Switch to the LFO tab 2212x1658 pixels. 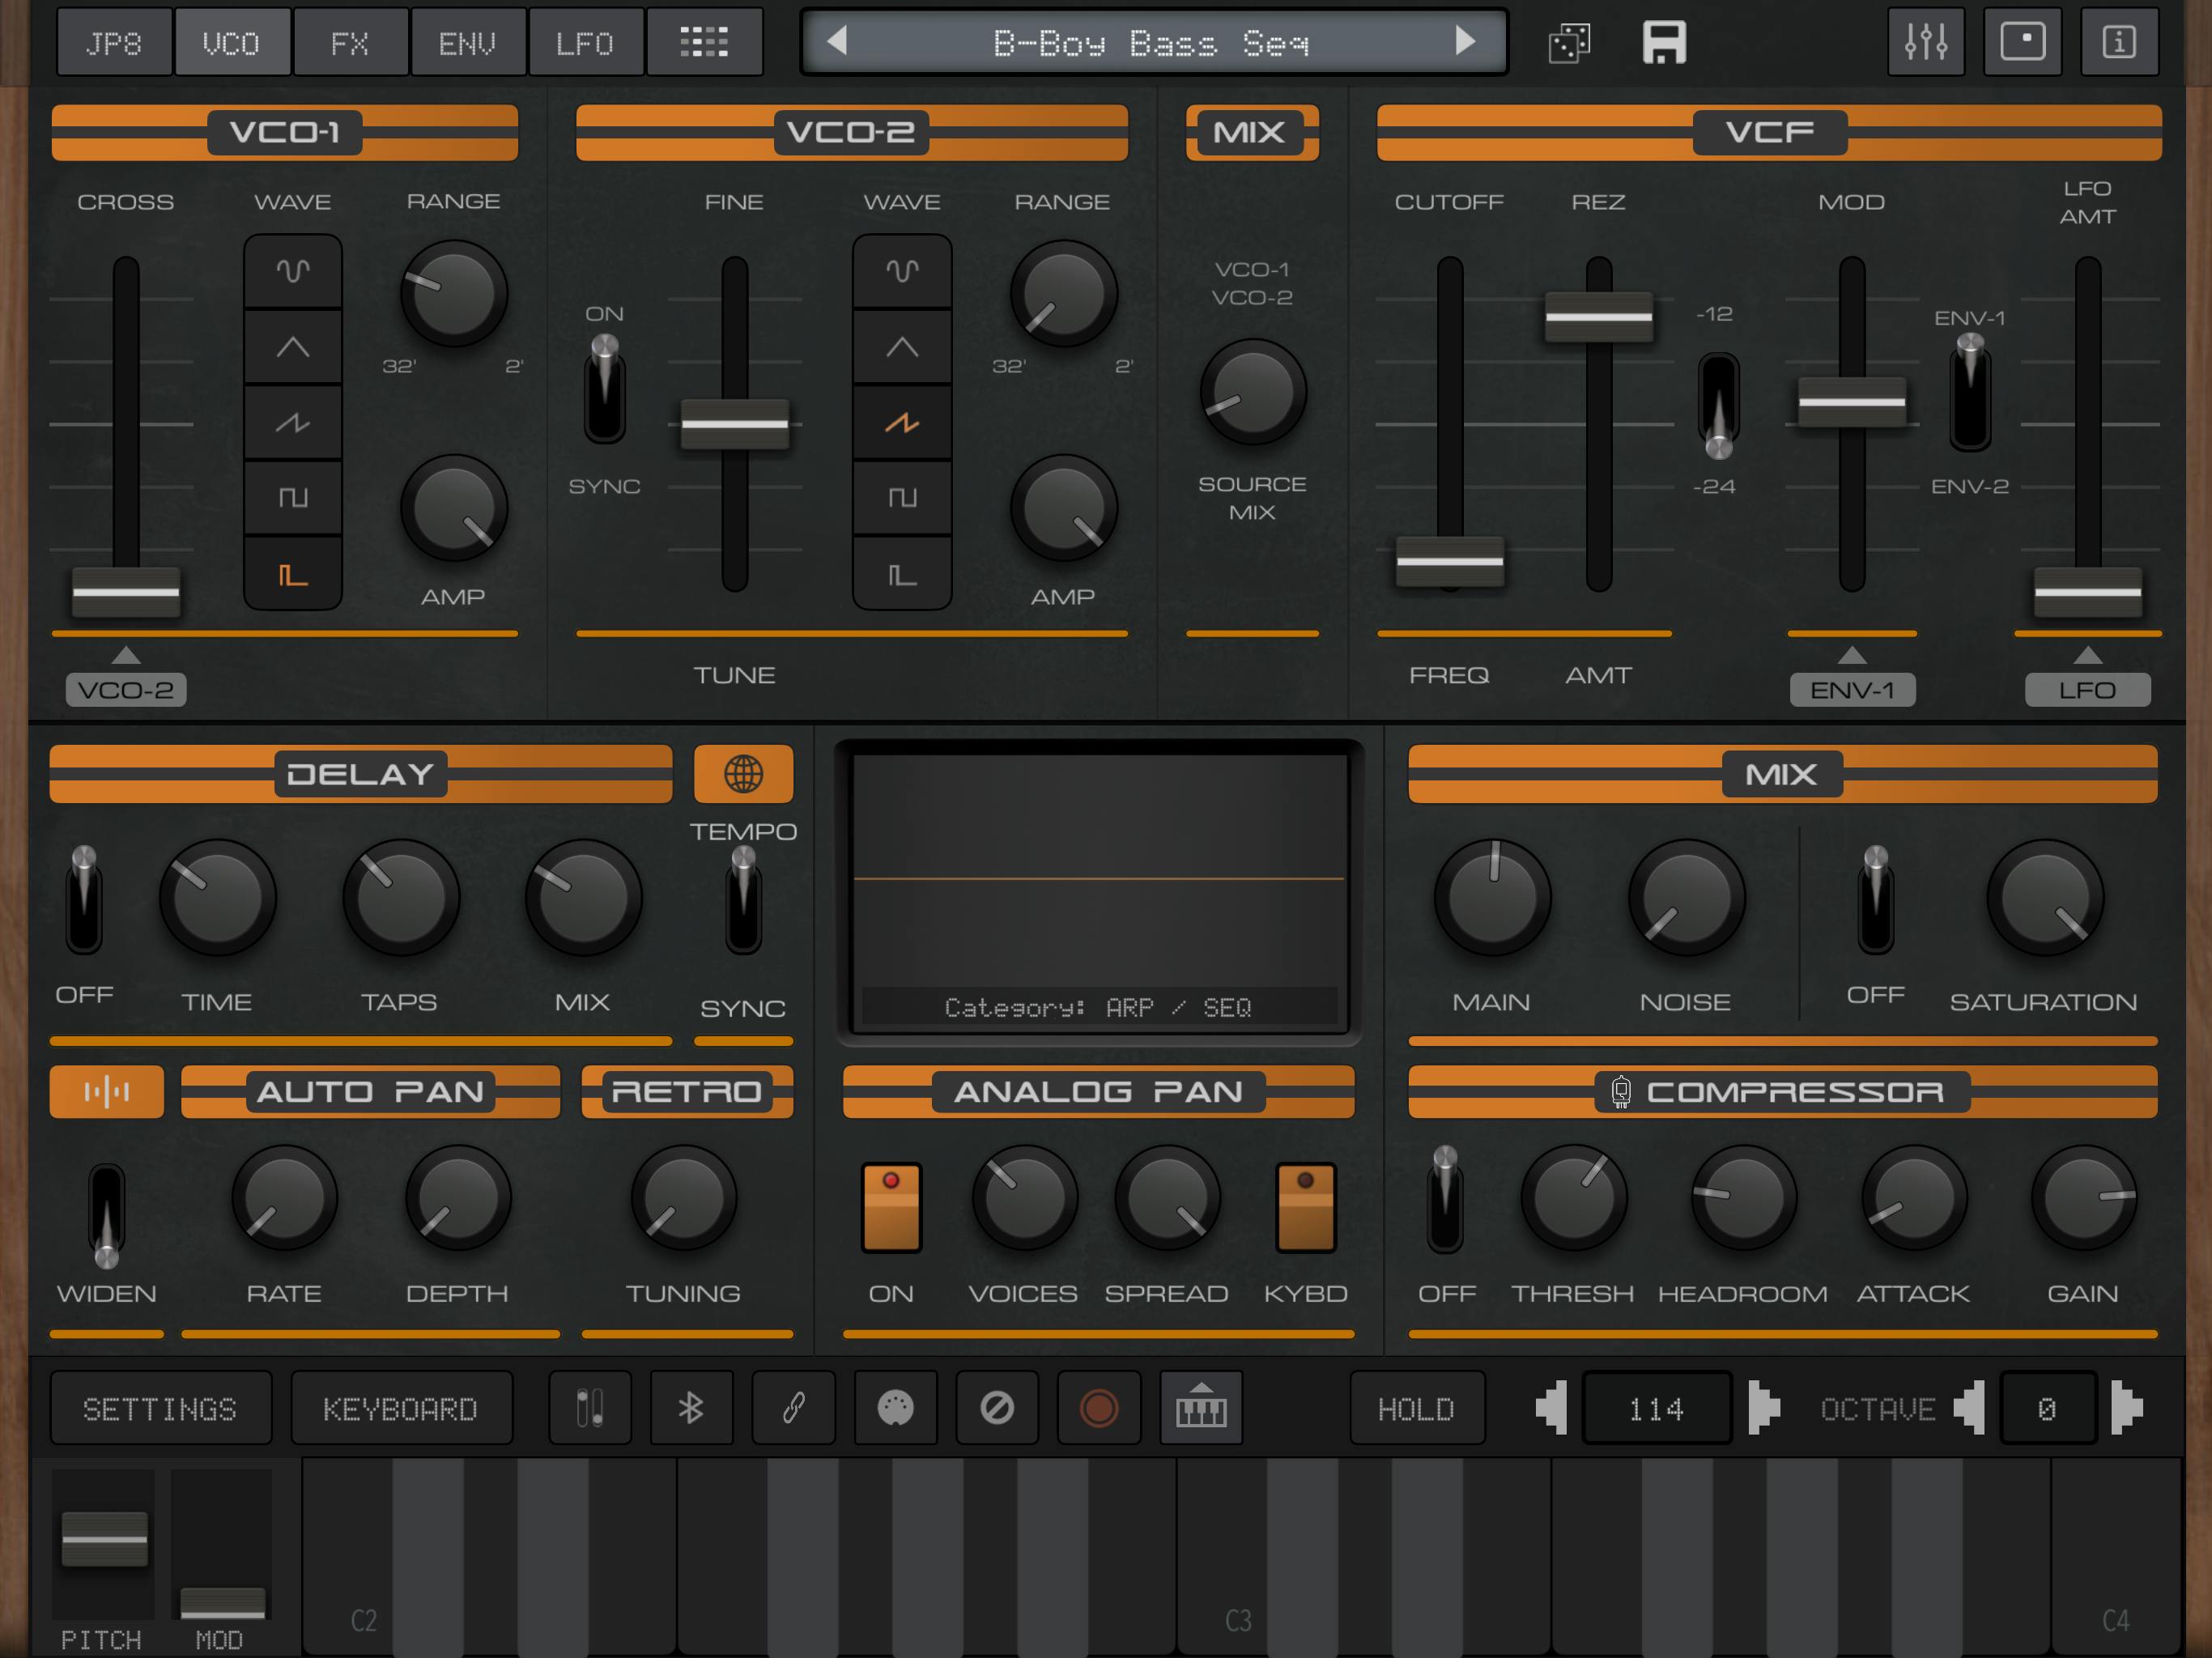(586, 42)
